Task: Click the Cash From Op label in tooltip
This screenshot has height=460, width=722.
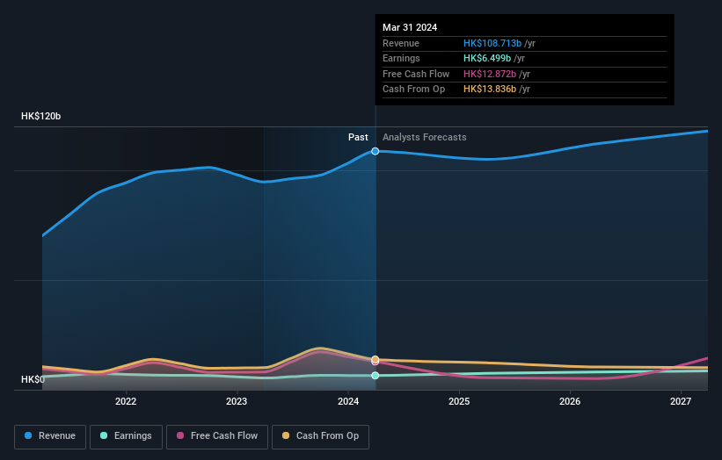Action: (413, 90)
